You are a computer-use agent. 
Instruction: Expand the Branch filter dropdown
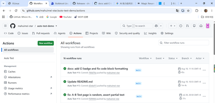187,58
